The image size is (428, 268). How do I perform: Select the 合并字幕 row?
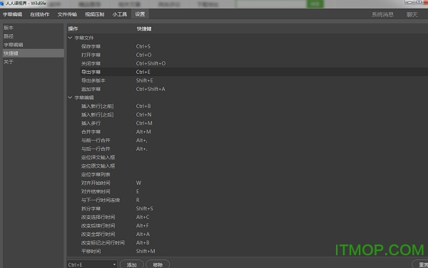248,132
